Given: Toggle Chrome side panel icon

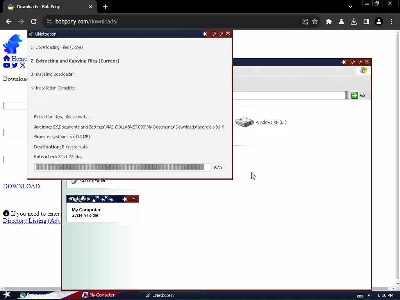Looking at the screenshot, I should [366, 22].
